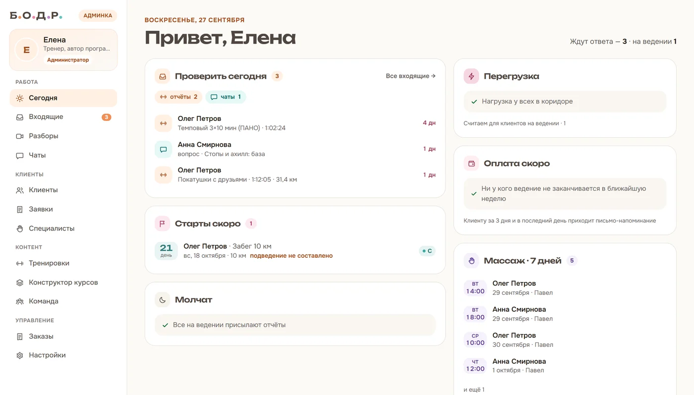Click the С priority badge on Забег
The width and height of the screenshot is (694, 395).
coord(427,251)
